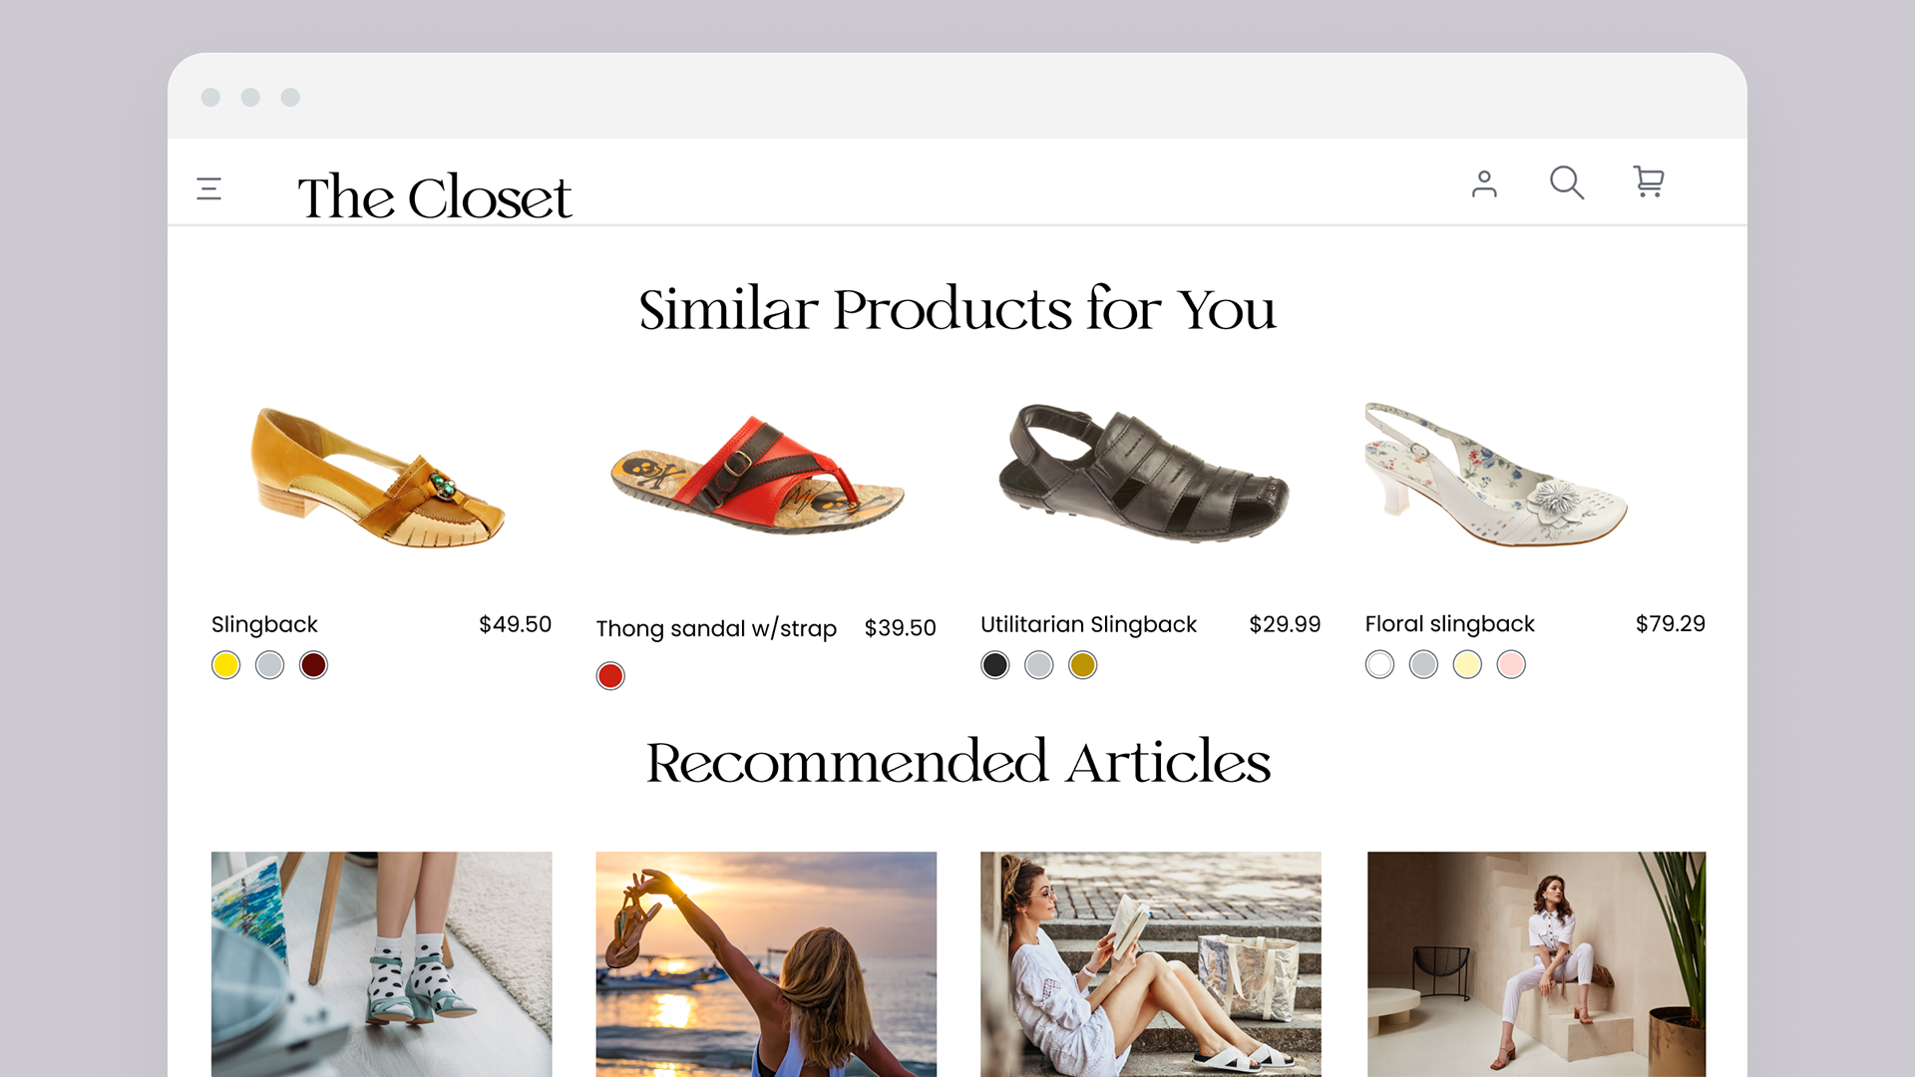Open the search magnifier icon

point(1566,182)
